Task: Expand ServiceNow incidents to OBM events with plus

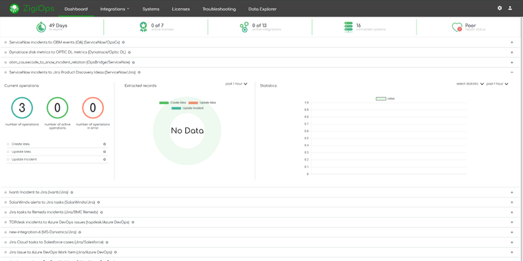Action: pos(512,43)
